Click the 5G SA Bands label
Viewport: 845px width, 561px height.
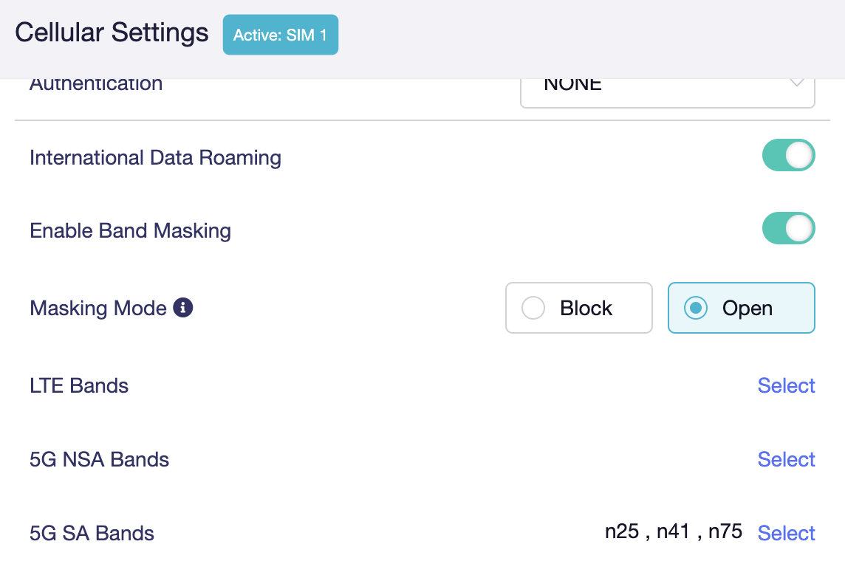coord(92,533)
